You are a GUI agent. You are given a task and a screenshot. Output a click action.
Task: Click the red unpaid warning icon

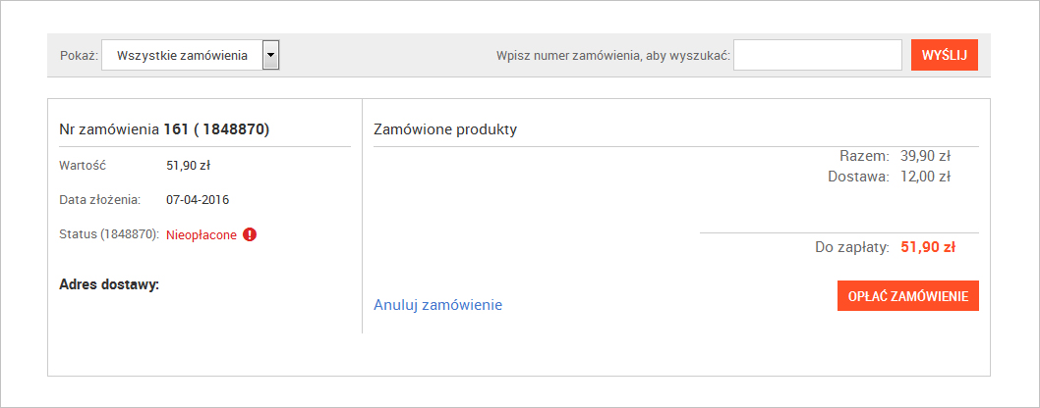click(250, 234)
